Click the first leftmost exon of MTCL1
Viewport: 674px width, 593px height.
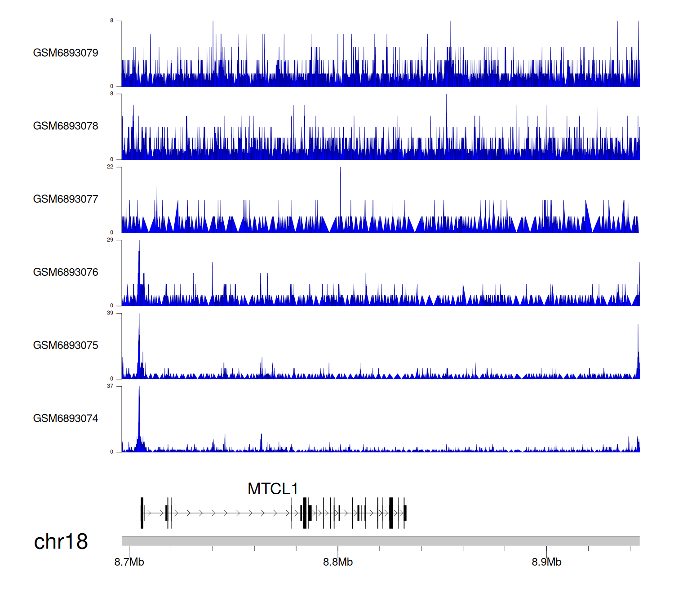coord(142,513)
